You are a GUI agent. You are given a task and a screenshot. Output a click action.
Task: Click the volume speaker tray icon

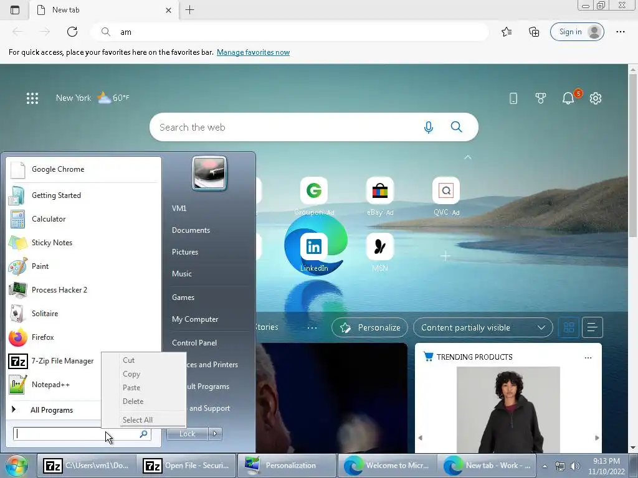coord(575,466)
